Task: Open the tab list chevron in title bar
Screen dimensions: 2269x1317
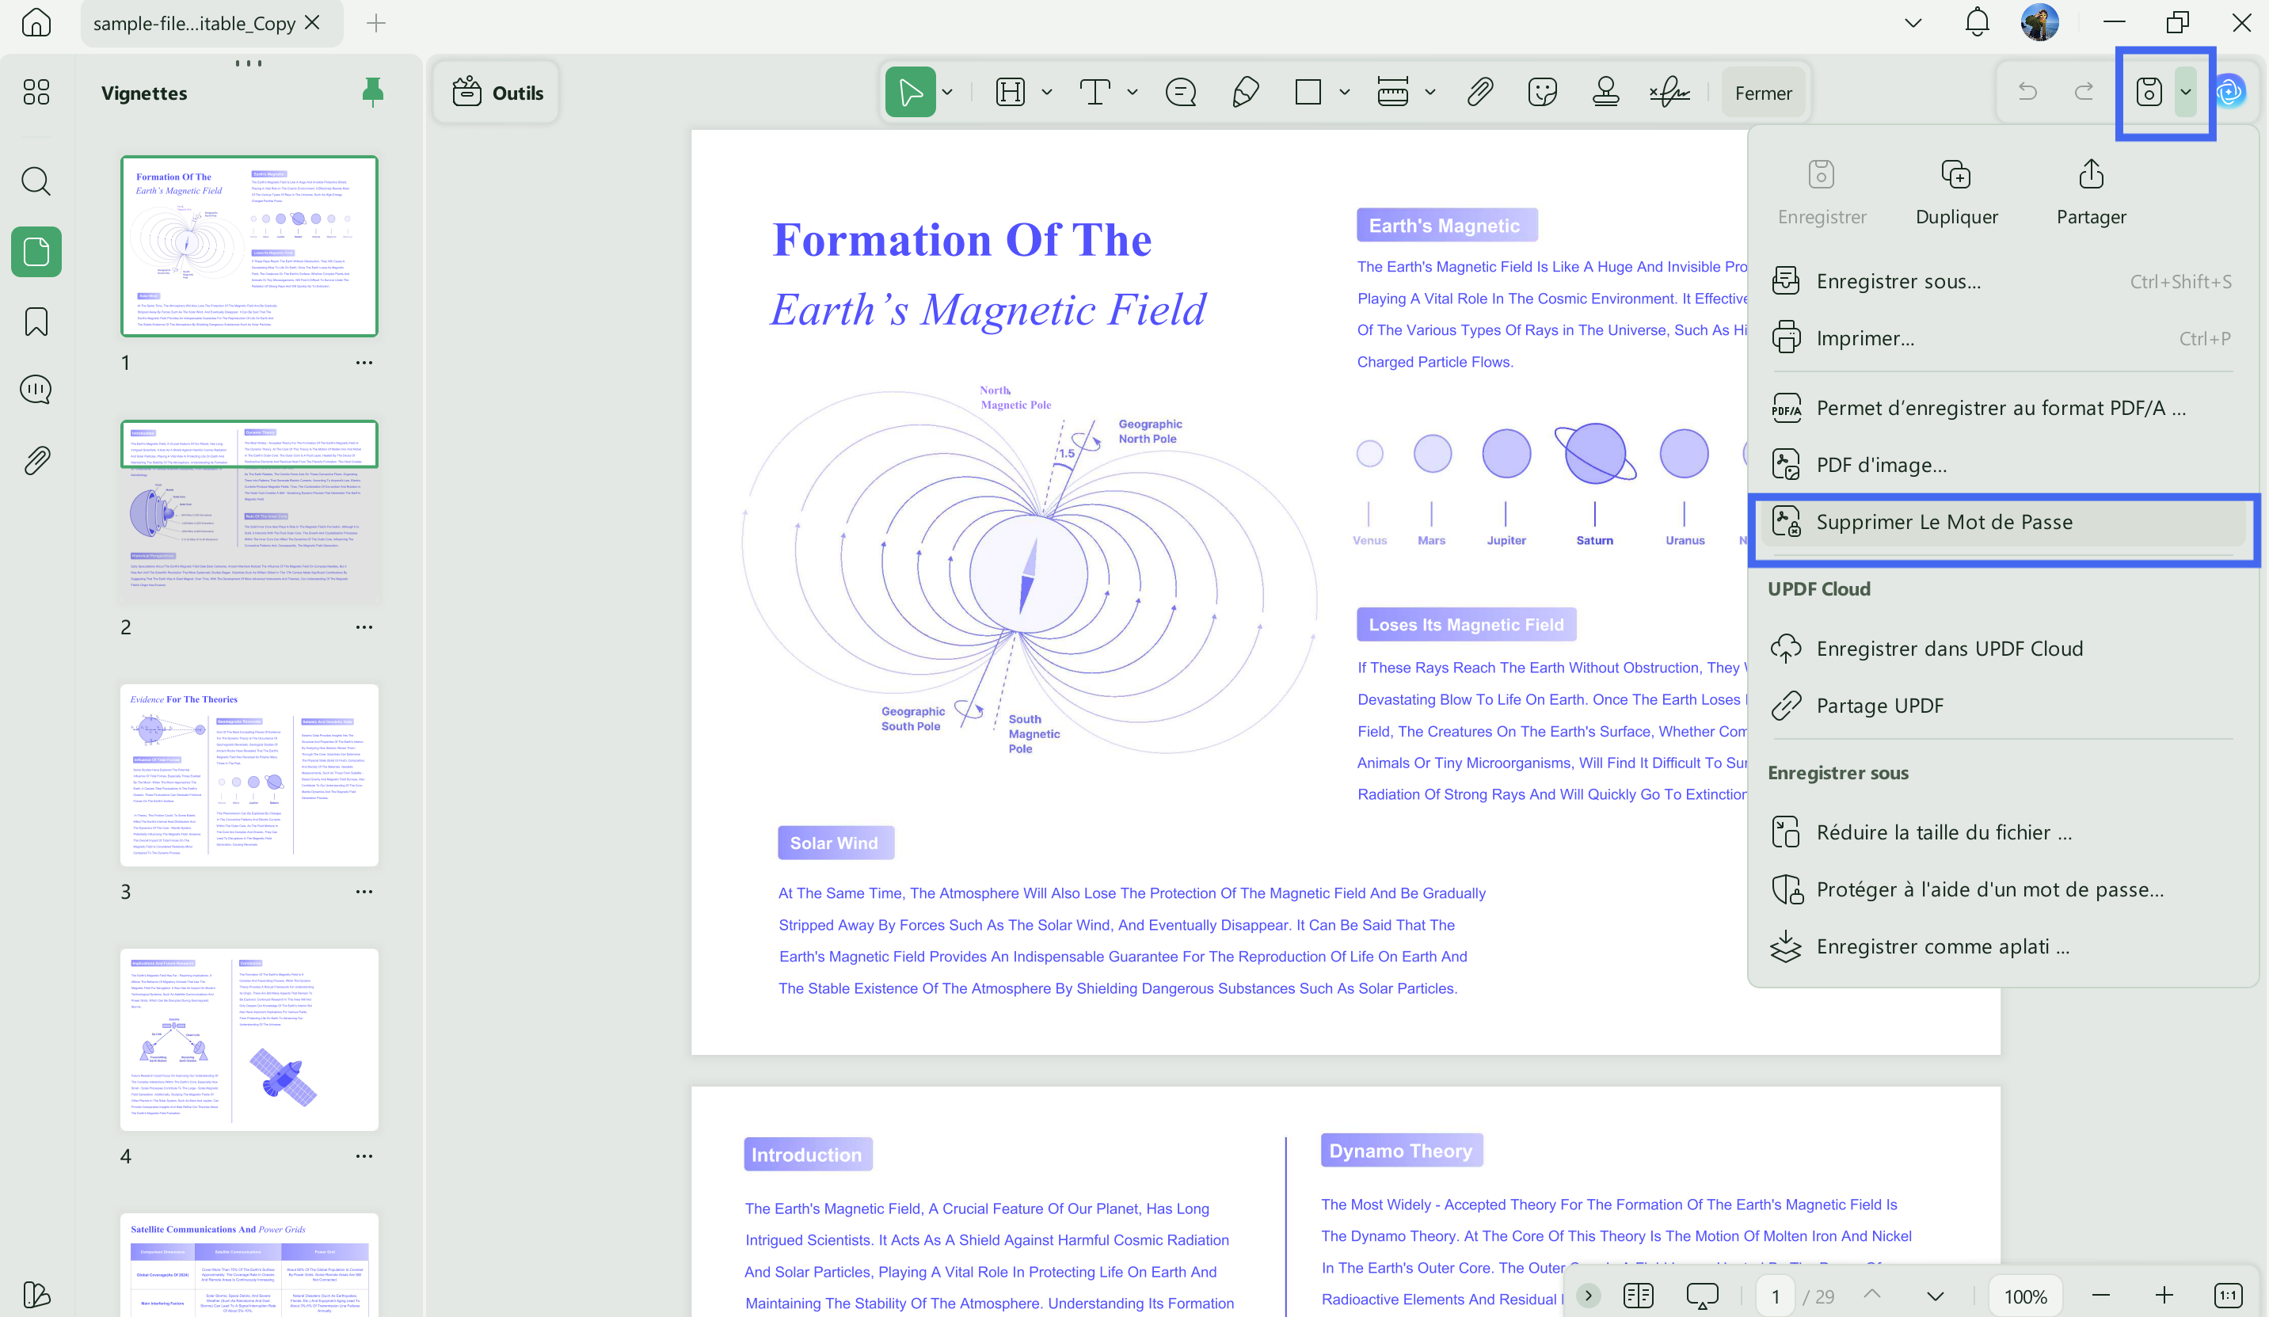Action: (x=1913, y=22)
